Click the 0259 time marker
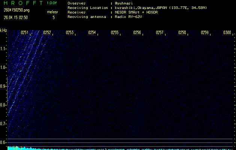236x150 pixels. (x=205, y=33)
